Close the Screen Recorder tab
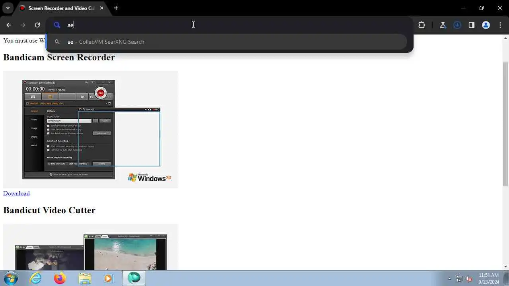Screen dimensions: 509x286 pos(102,8)
